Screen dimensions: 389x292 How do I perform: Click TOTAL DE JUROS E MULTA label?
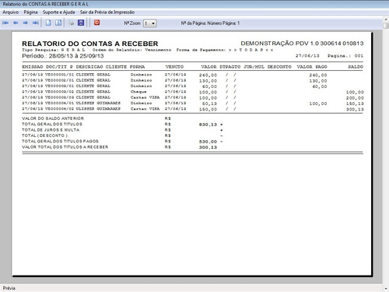[x=51, y=130]
